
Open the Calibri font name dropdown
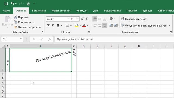pyautogui.click(x=69, y=19)
